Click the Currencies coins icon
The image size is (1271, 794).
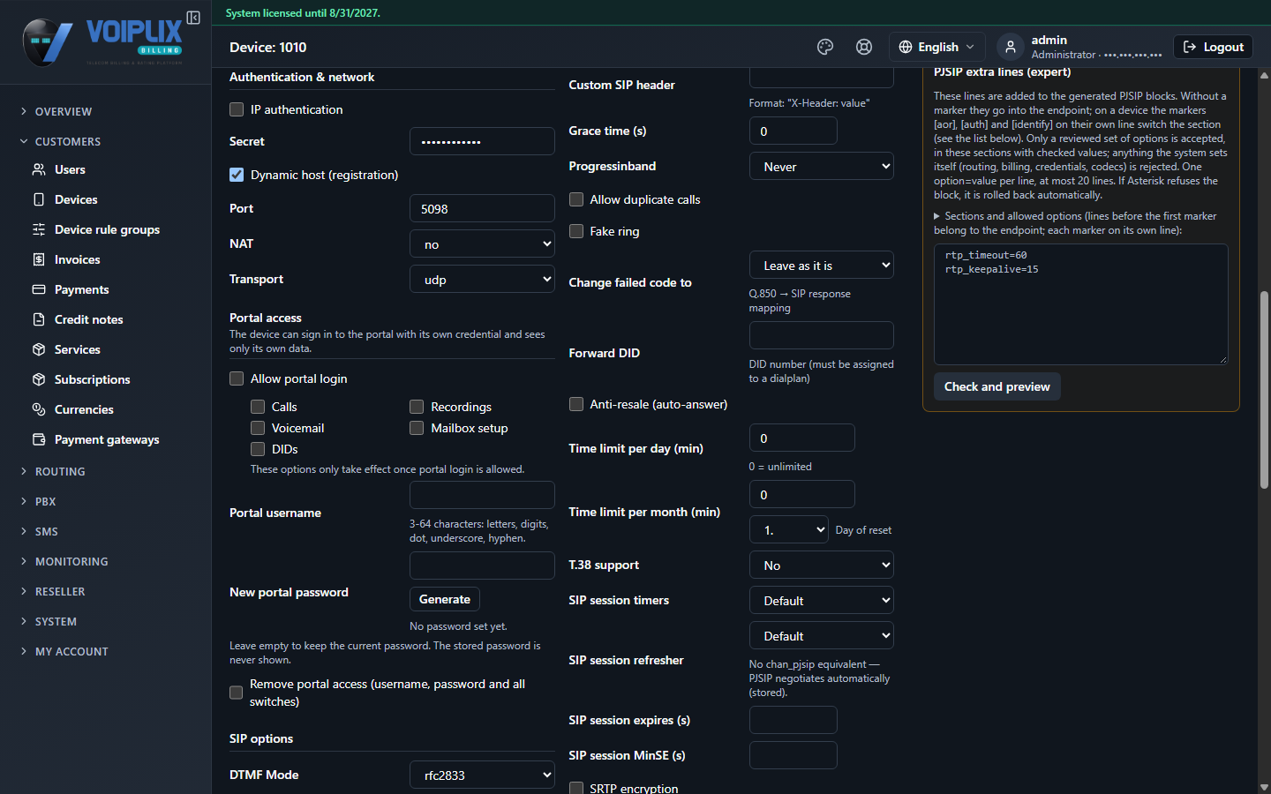point(39,409)
